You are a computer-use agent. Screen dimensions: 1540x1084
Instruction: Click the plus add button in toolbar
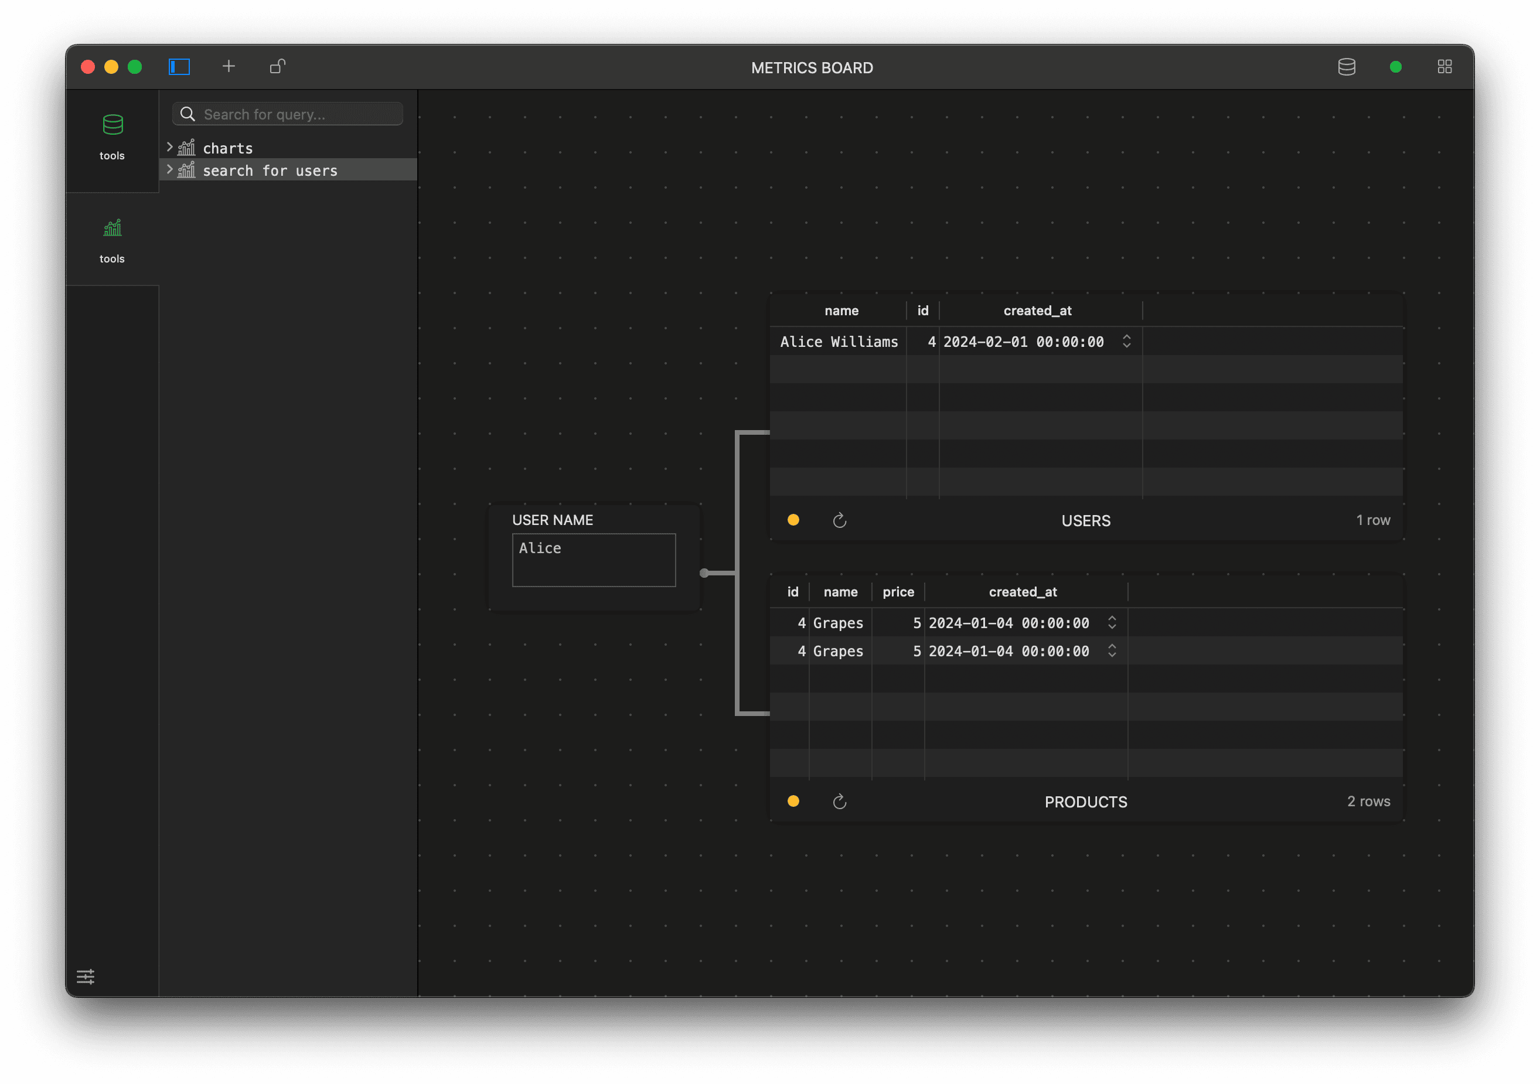pos(229,66)
